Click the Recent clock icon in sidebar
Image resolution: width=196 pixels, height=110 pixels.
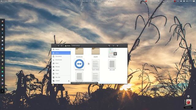click(x=54, y=50)
